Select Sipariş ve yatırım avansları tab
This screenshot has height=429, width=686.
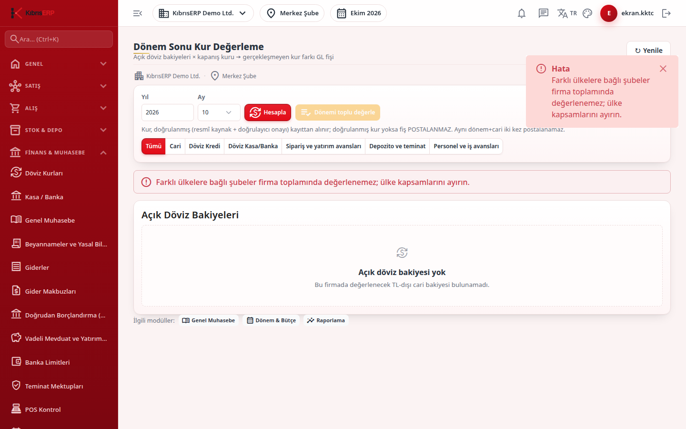(323, 146)
